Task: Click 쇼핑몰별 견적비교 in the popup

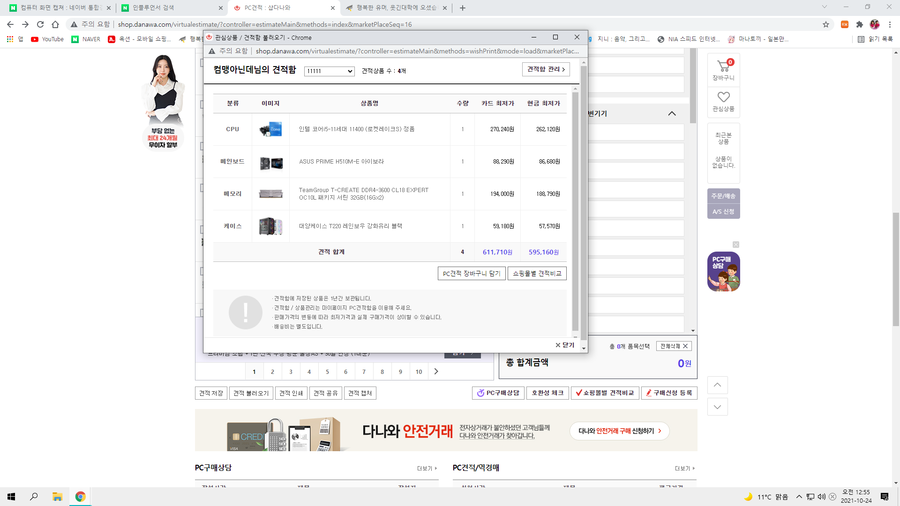Action: click(x=537, y=274)
